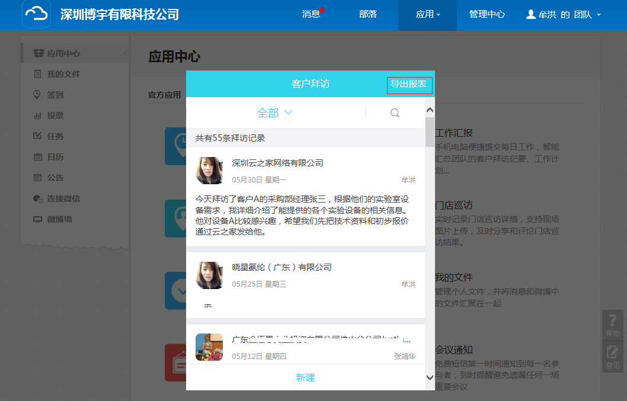Select 我的文件 in the left sidebar
This screenshot has width=627, height=401.
point(63,74)
